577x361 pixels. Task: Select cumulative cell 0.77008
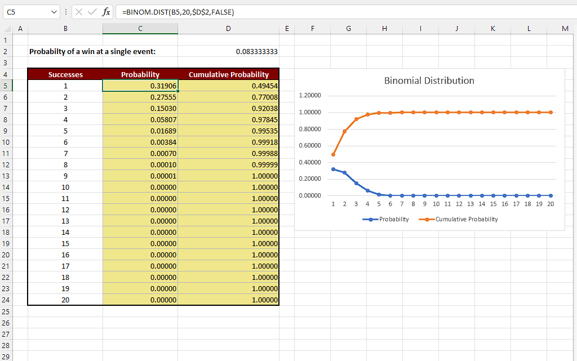click(x=229, y=97)
